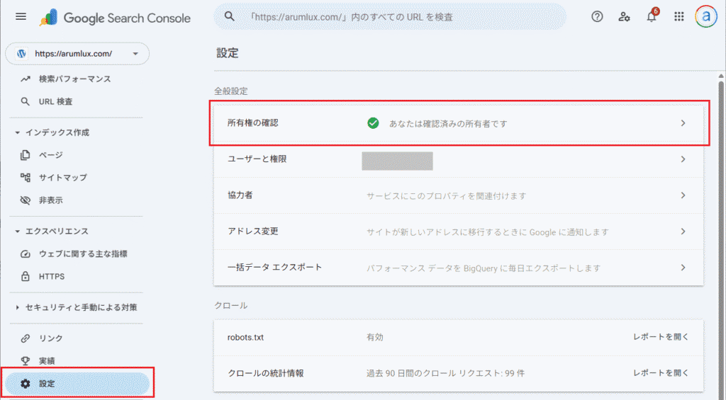Open the Google apps grid
This screenshot has height=400, width=726.
click(x=678, y=17)
